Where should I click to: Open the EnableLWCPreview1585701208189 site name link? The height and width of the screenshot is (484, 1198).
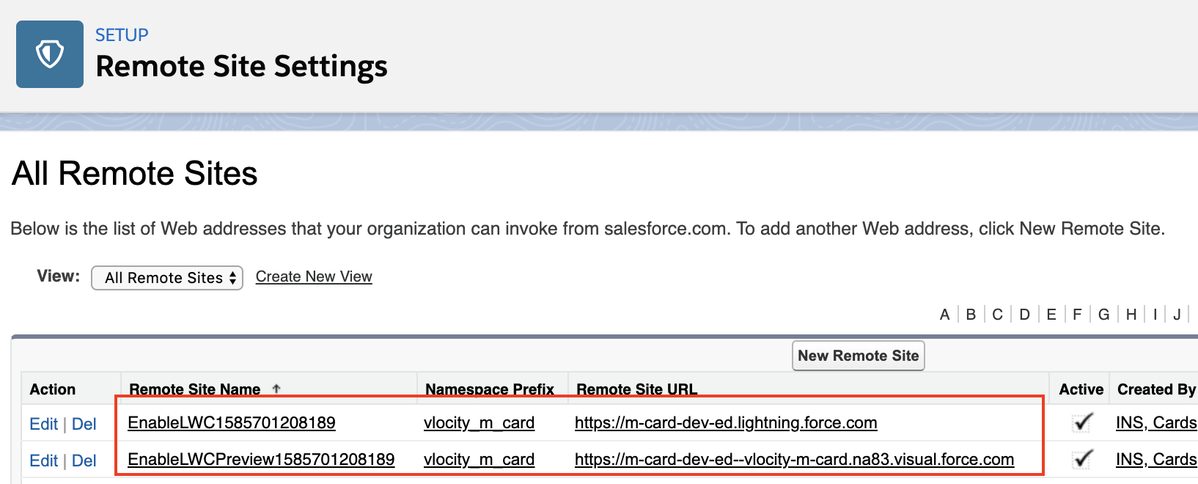(261, 459)
